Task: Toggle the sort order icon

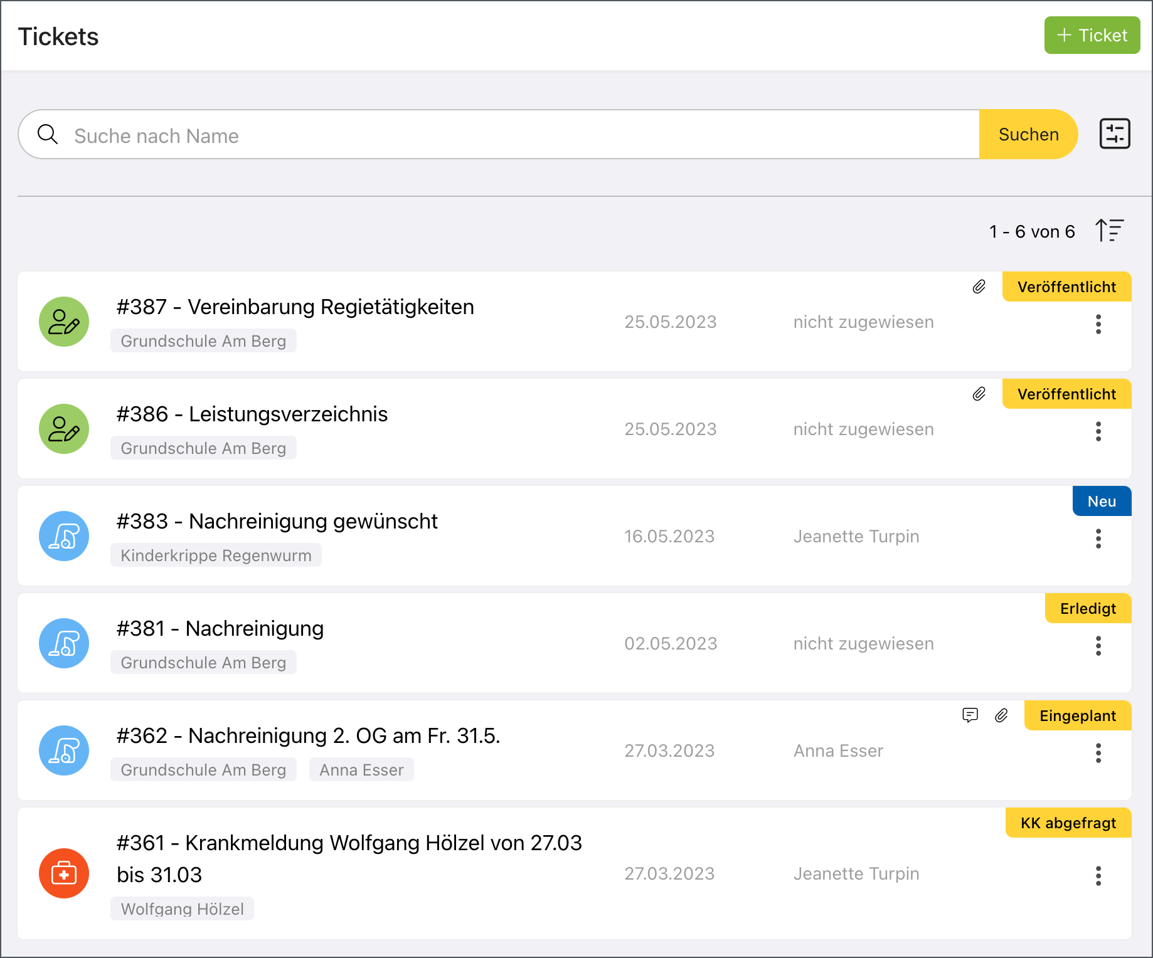Action: (x=1109, y=231)
